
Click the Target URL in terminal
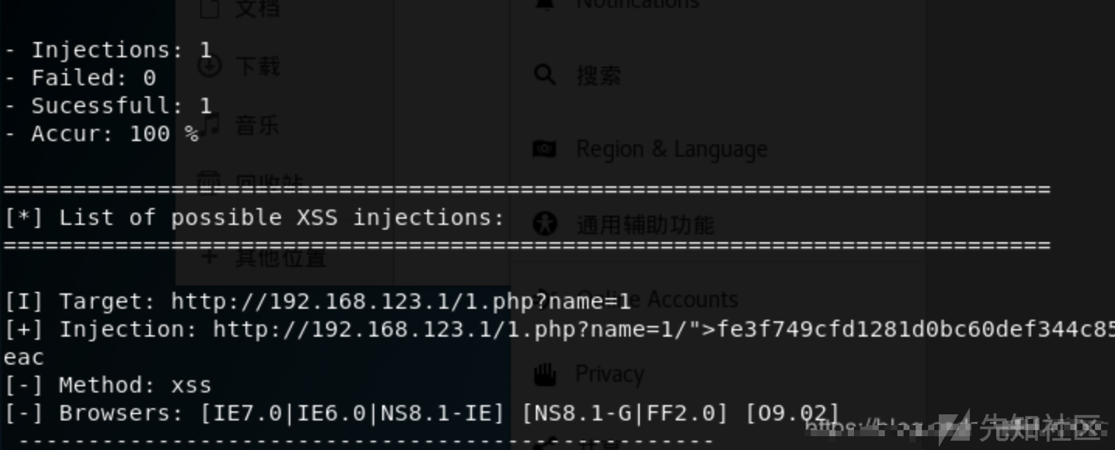[x=401, y=301]
